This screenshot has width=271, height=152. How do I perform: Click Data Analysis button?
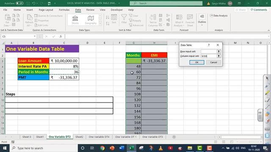(x=219, y=16)
